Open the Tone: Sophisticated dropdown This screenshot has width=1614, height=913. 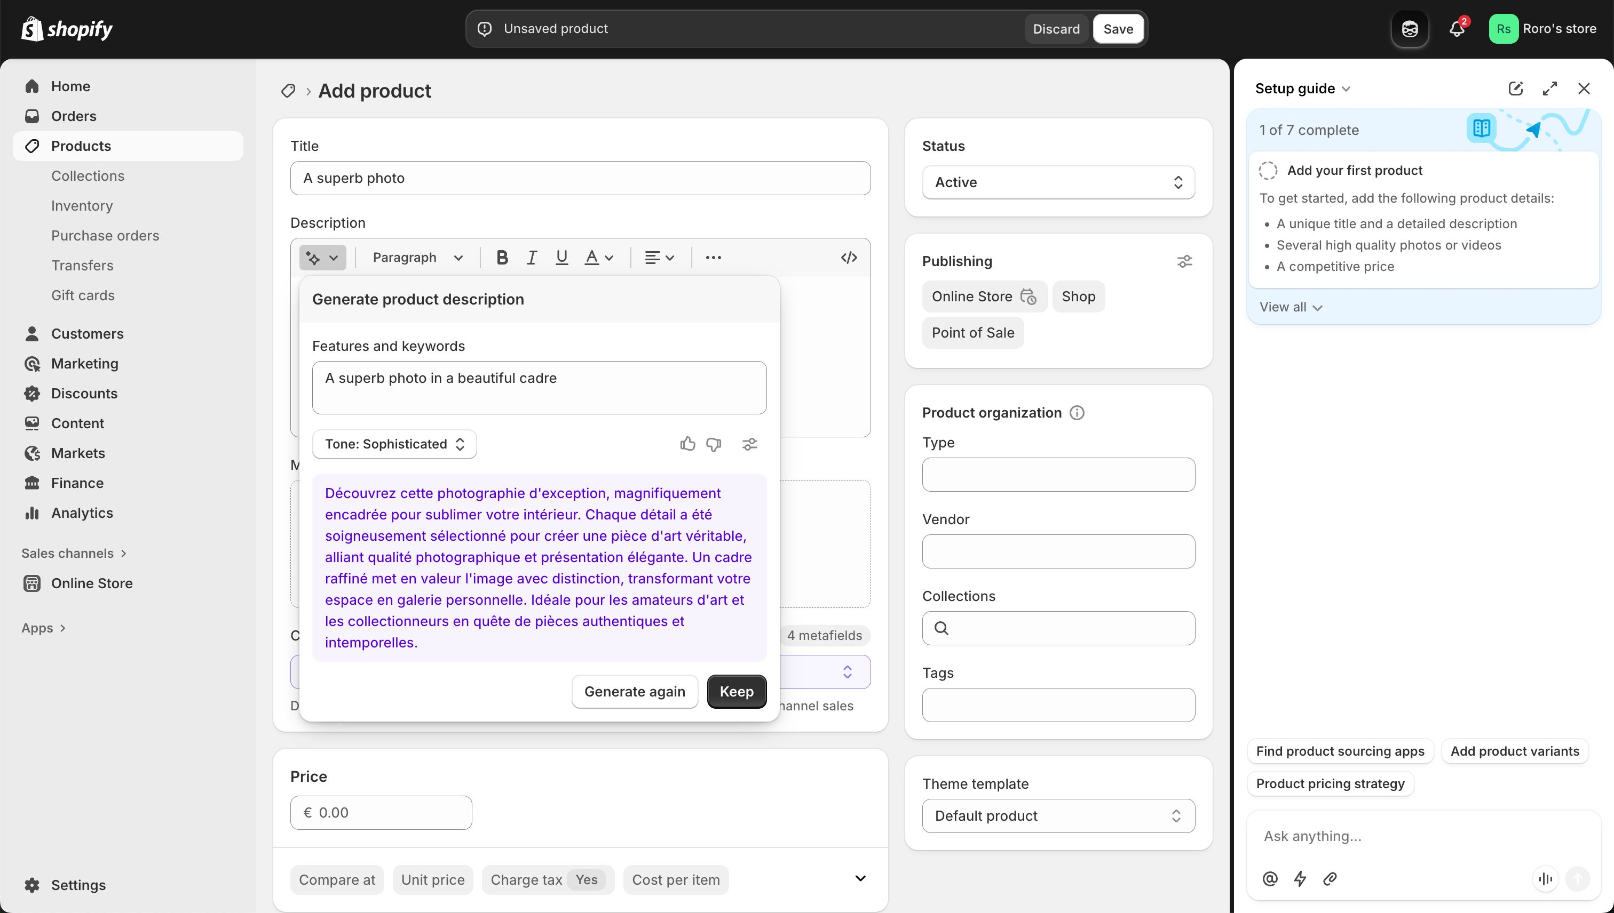tap(394, 443)
